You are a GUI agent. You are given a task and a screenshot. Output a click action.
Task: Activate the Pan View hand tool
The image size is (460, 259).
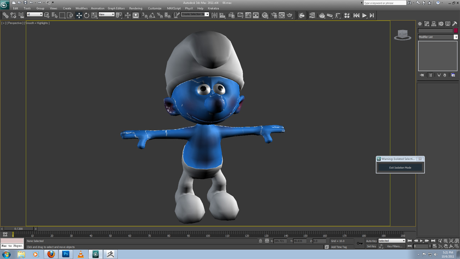(446, 246)
